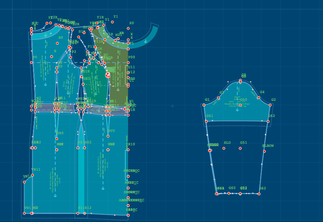Click point X0 at top of center front
Image resolution: width=323 pixels, height=222 pixels.
click(x=128, y=28)
